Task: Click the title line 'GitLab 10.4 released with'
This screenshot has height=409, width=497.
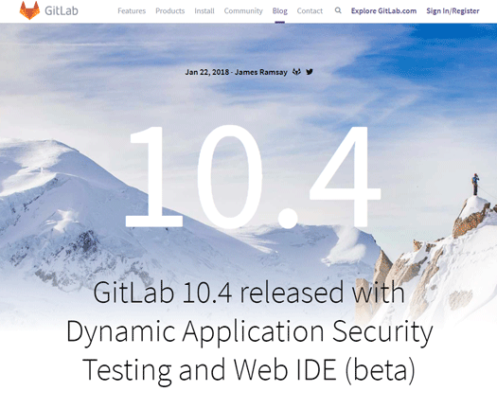Action: (x=249, y=292)
